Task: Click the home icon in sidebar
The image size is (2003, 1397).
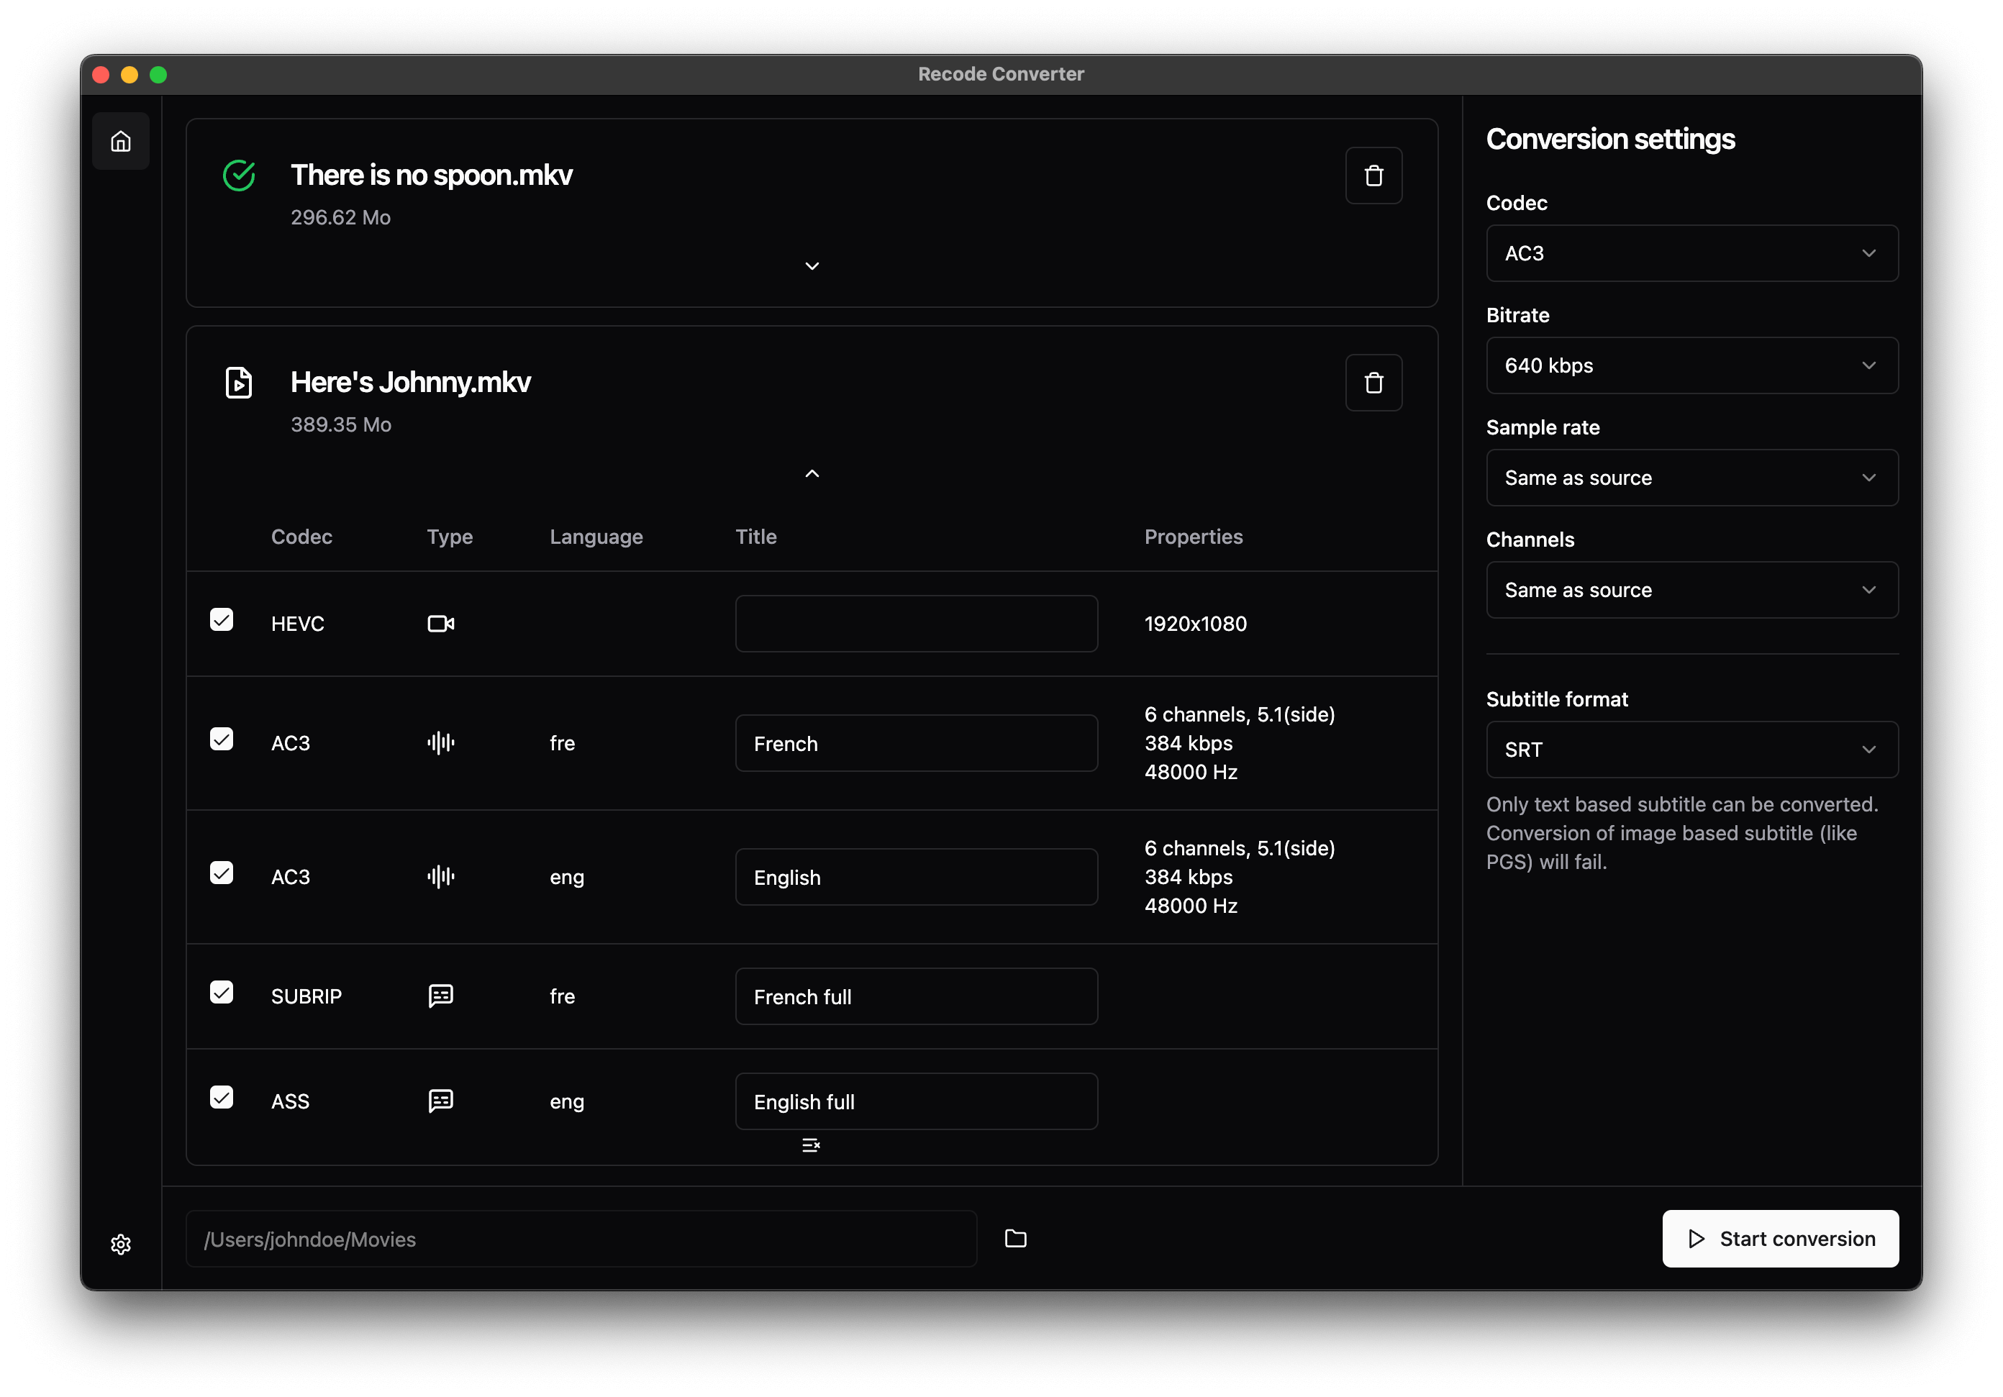Action: pos(120,141)
